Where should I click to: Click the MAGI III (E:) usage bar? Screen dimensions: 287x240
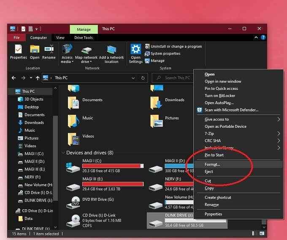point(113,184)
